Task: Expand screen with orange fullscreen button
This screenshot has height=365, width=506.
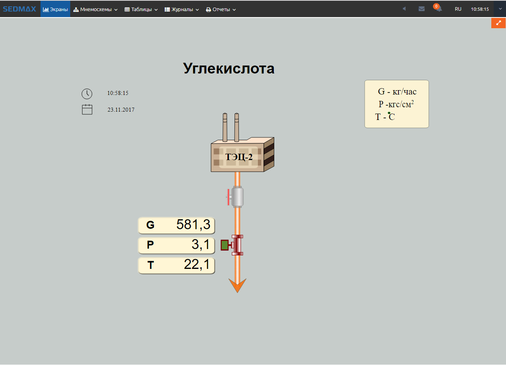Action: [498, 23]
